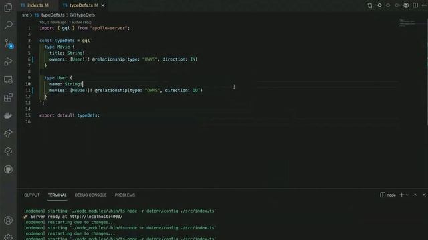Switch to the index.ts tab
This screenshot has height=240, width=428.
[35, 5]
